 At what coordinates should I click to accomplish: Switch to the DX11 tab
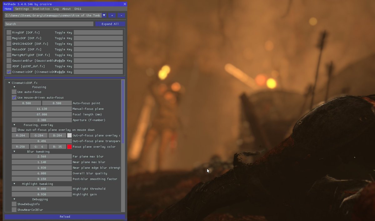tap(78, 9)
